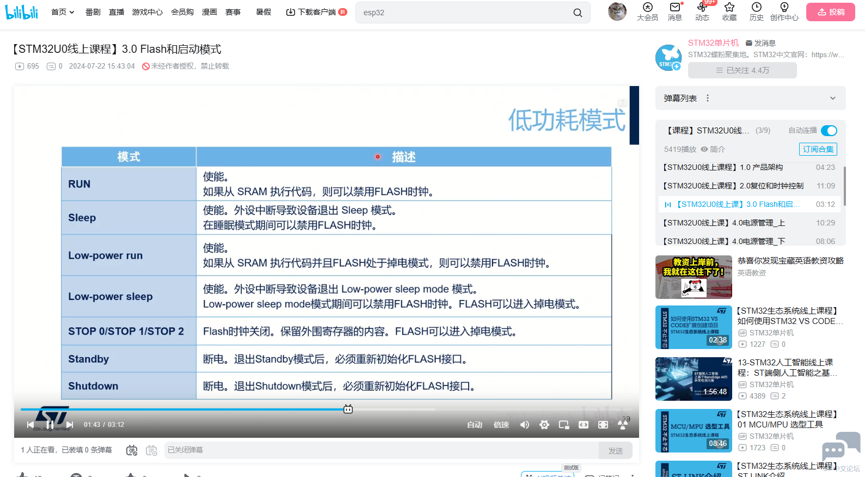Viewport: 865px width, 477px height.
Task: Play '2.0复位和时钟控制' in the playlist
Action: coord(749,186)
